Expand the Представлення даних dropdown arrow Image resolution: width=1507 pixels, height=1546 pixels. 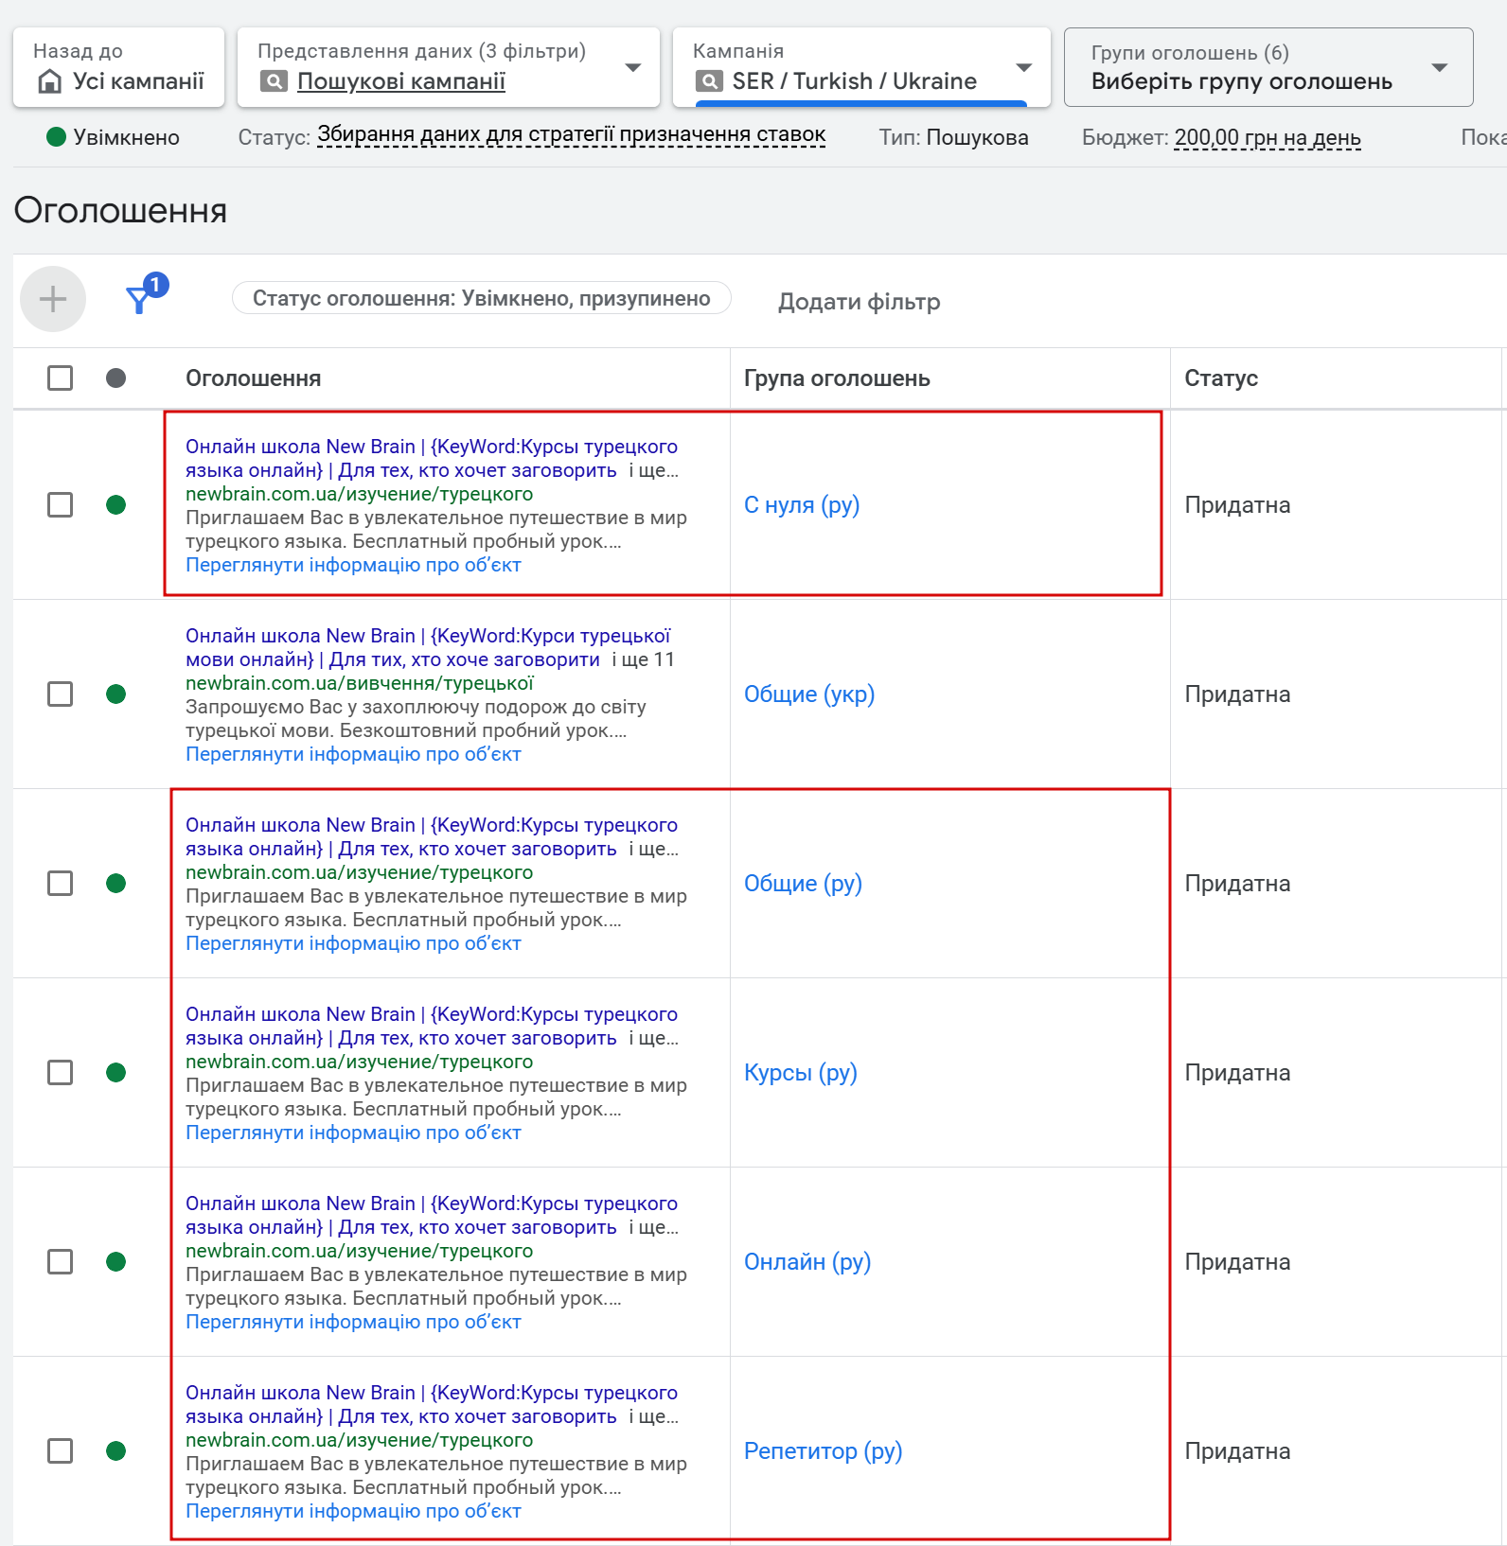(633, 67)
